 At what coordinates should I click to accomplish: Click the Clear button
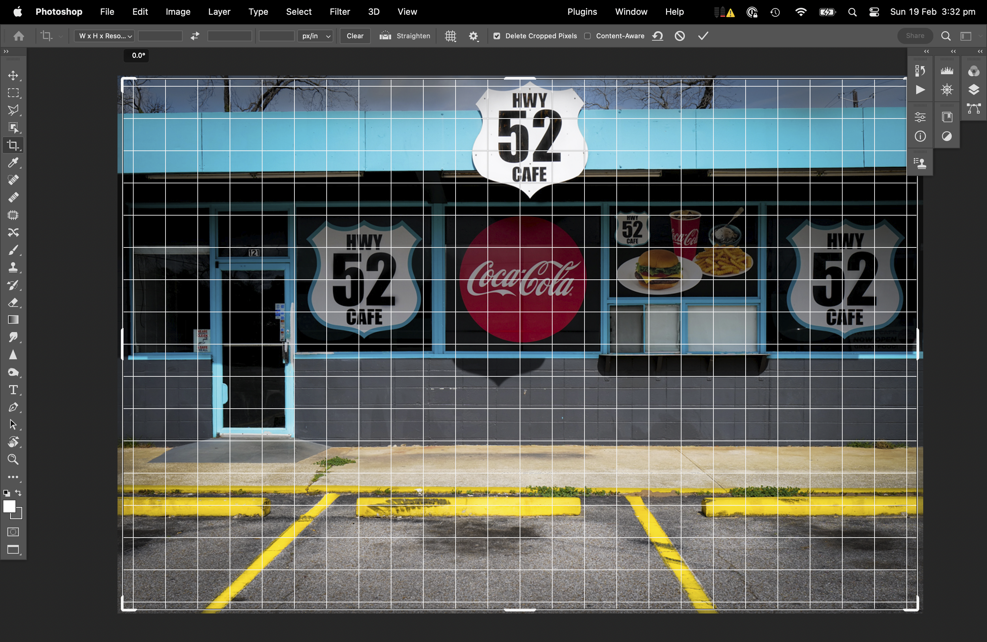coord(355,36)
